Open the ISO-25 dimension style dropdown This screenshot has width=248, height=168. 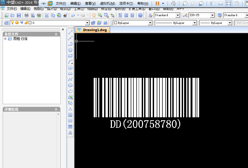click(x=212, y=15)
